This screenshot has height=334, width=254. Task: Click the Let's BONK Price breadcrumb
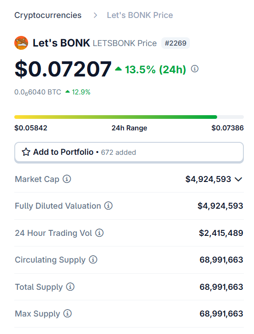pyautogui.click(x=140, y=15)
